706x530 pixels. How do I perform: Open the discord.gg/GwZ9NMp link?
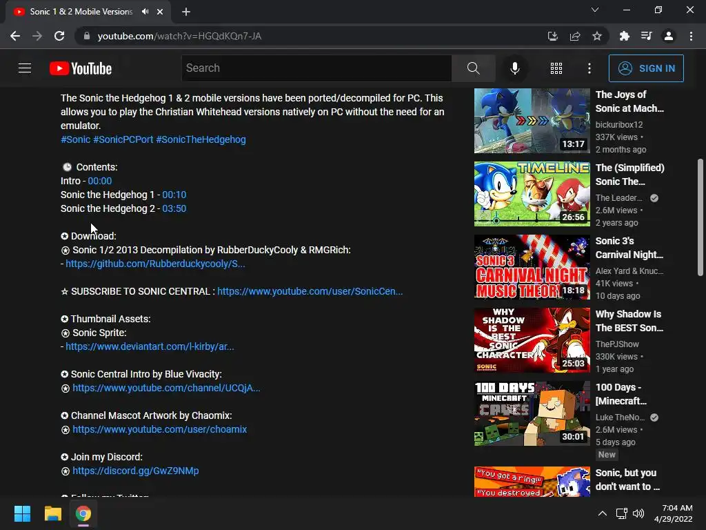click(x=136, y=471)
